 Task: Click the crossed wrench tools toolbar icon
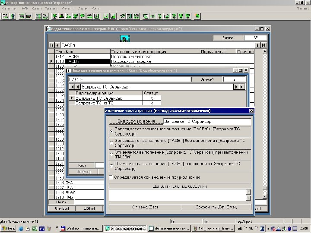click(x=122, y=16)
